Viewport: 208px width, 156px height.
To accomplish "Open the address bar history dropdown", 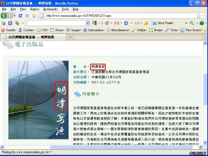I will [204, 16].
